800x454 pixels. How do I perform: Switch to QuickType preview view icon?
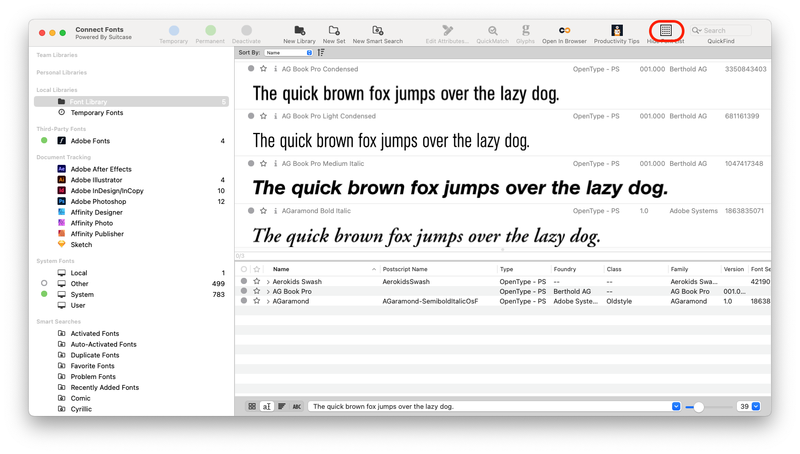point(267,406)
